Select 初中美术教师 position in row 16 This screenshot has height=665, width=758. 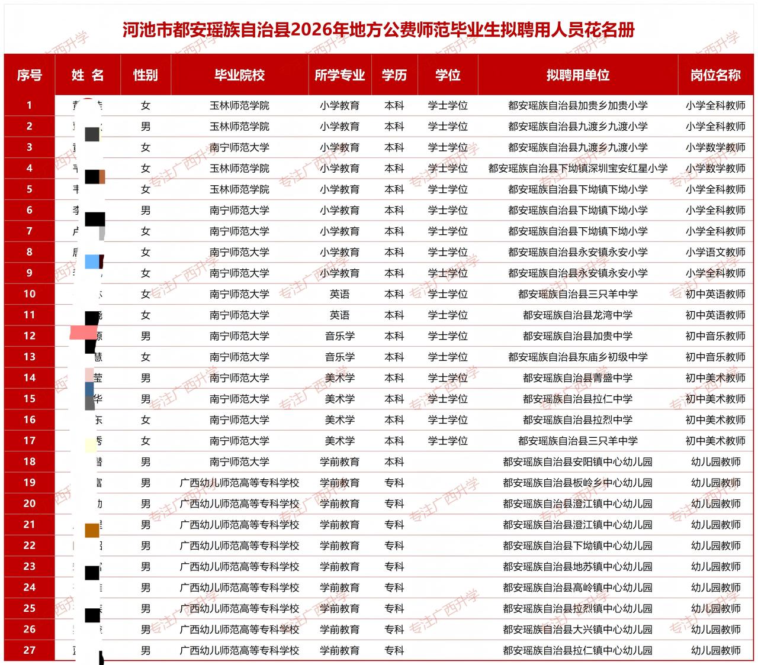tap(715, 419)
